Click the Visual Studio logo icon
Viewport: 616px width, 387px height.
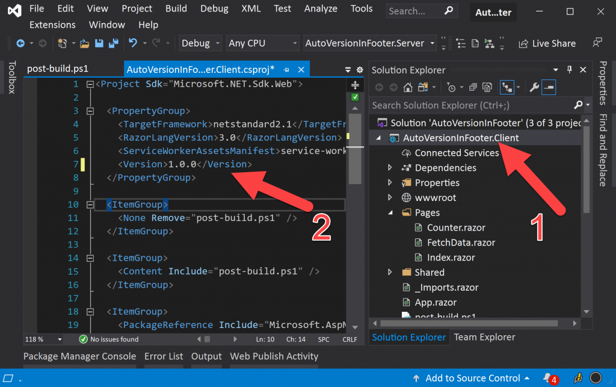[x=14, y=10]
